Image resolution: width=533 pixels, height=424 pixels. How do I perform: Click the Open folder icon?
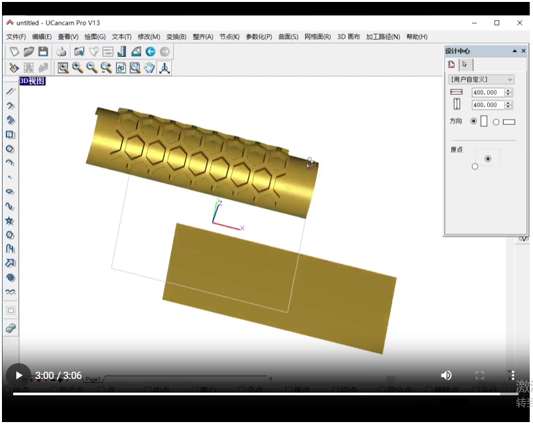[29, 52]
